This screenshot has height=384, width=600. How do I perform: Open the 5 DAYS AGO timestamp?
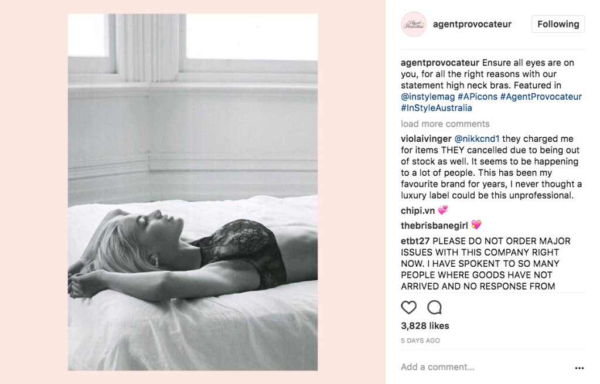tap(420, 341)
